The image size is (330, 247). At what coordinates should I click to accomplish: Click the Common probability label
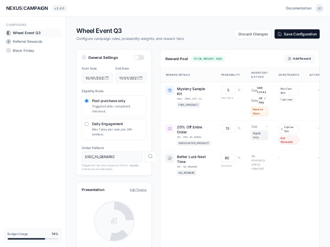pyautogui.click(x=226, y=166)
